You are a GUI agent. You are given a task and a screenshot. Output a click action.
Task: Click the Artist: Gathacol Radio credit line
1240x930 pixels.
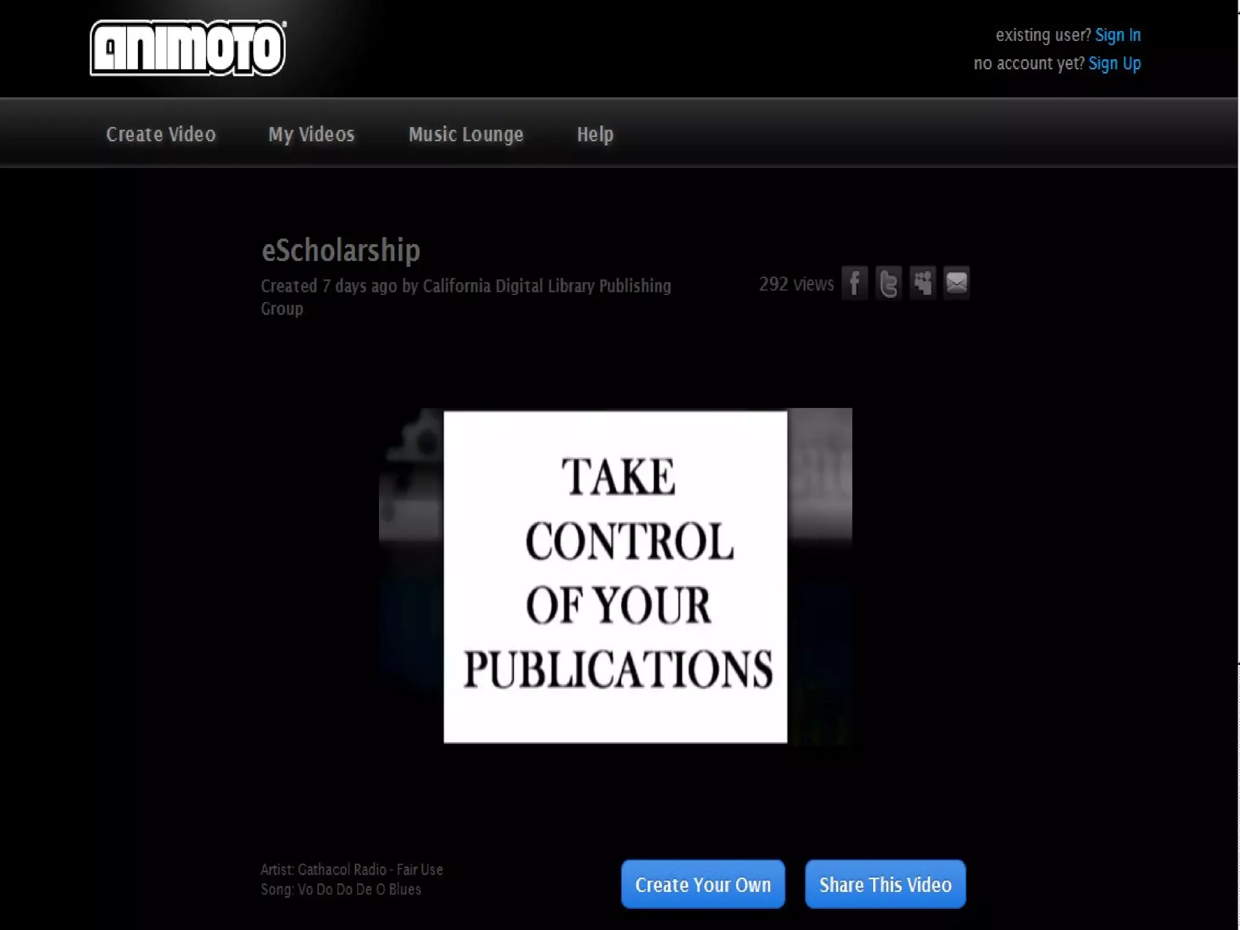[351, 869]
